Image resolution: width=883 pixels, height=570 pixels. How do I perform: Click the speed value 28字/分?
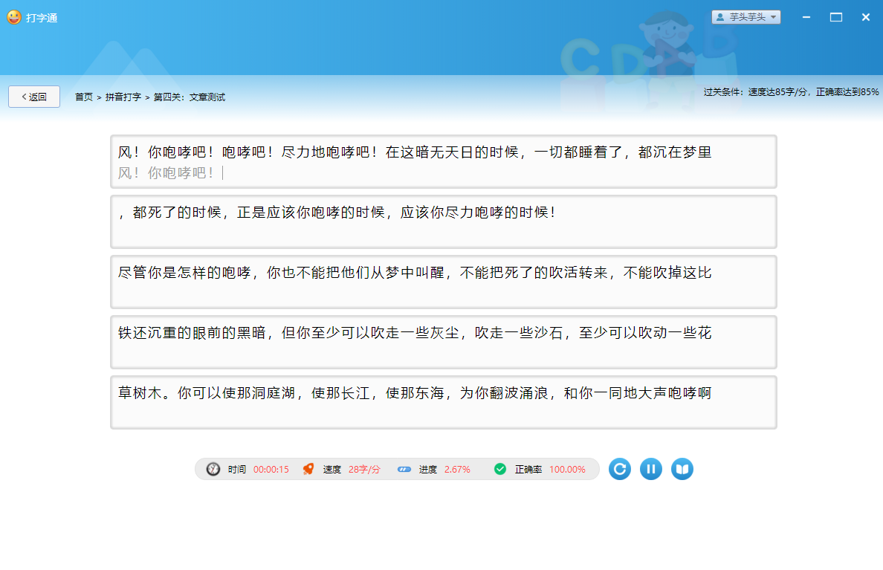tap(364, 469)
